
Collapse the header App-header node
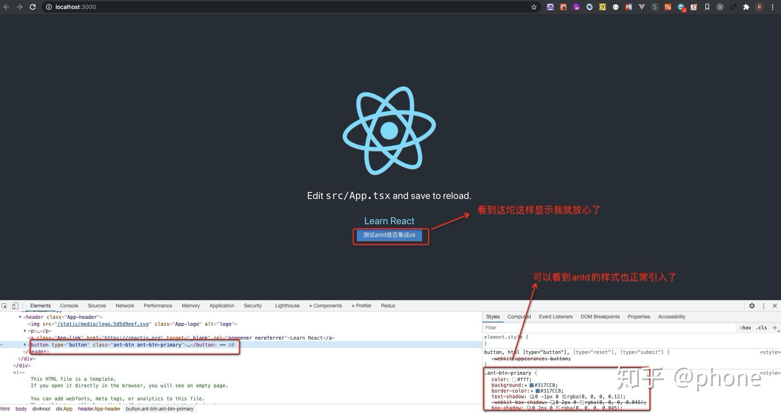(x=20, y=317)
